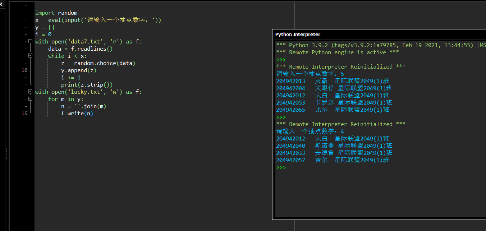Click the output line containing 灭霸
The height and width of the screenshot is (231, 486).
click(x=332, y=81)
